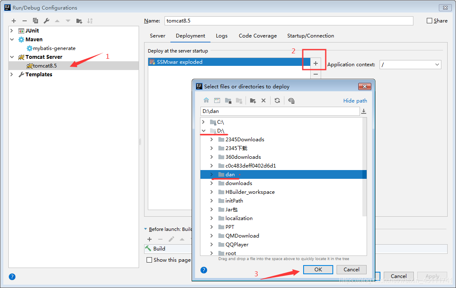Create new folder icon in configurations toolbar
Image resolution: width=456 pixels, height=288 pixels.
pos(79,21)
